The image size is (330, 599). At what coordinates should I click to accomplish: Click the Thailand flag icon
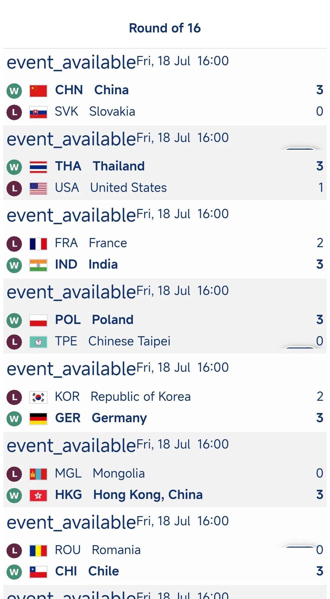[x=38, y=167]
